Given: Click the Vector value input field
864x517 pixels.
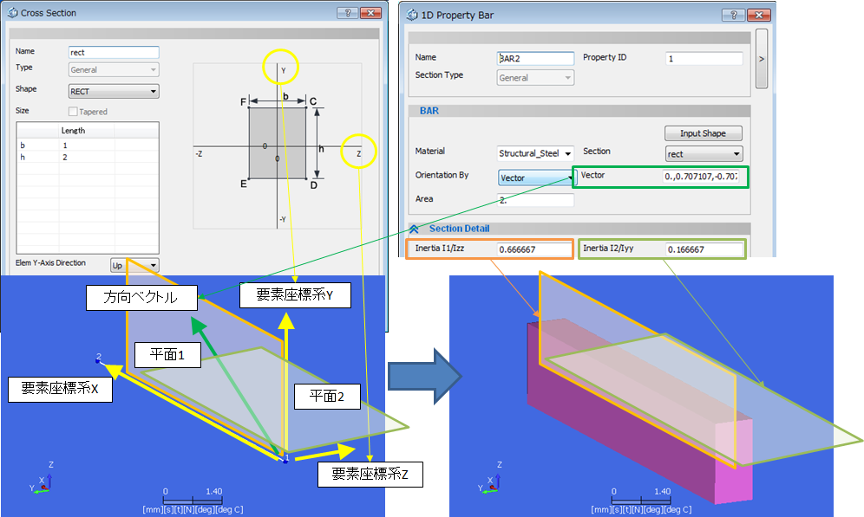Looking at the screenshot, I should tap(704, 177).
